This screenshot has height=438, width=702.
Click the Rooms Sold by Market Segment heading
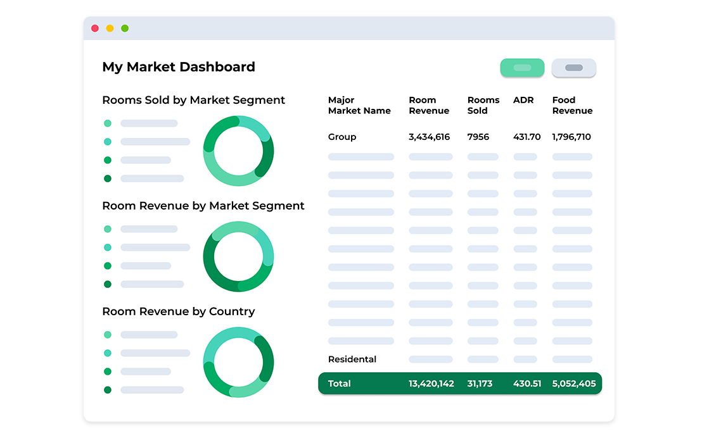point(193,100)
